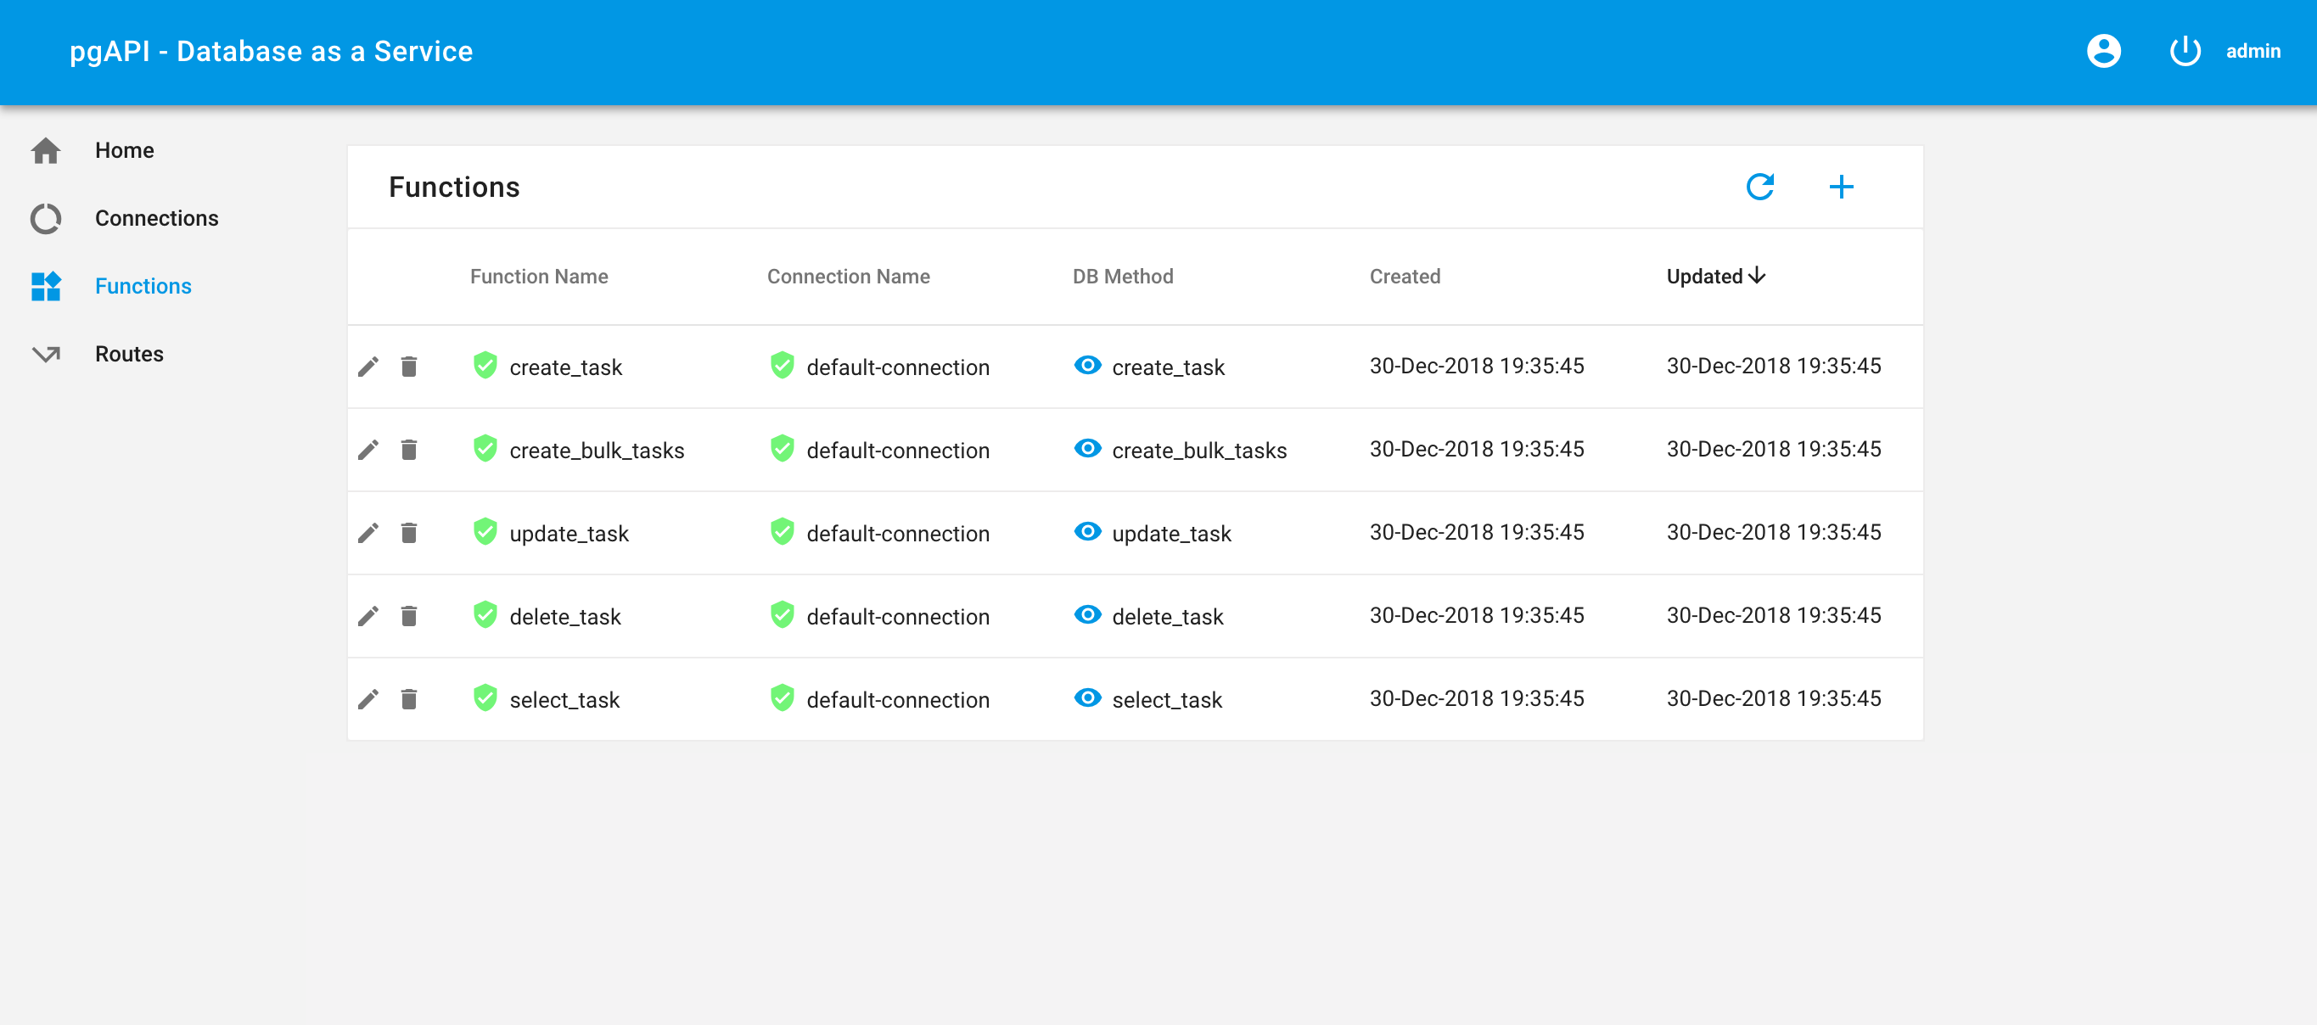Viewport: 2317px width, 1025px height.
Task: Click the Functions sidebar widgets icon
Action: pyautogui.click(x=46, y=286)
